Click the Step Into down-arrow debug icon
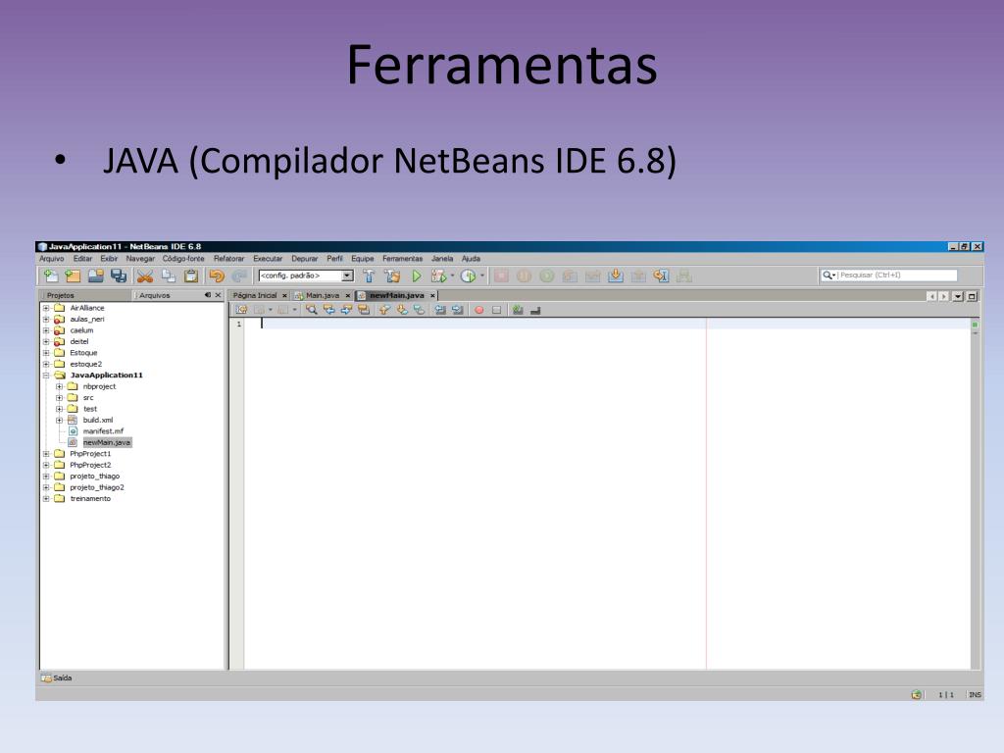The height and width of the screenshot is (753, 1004). [x=616, y=276]
